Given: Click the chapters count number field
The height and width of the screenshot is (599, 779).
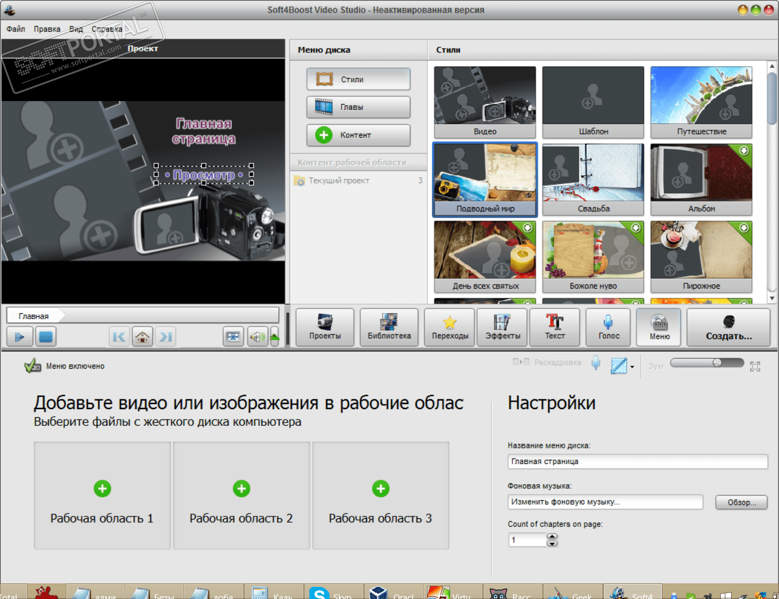Looking at the screenshot, I should [527, 540].
